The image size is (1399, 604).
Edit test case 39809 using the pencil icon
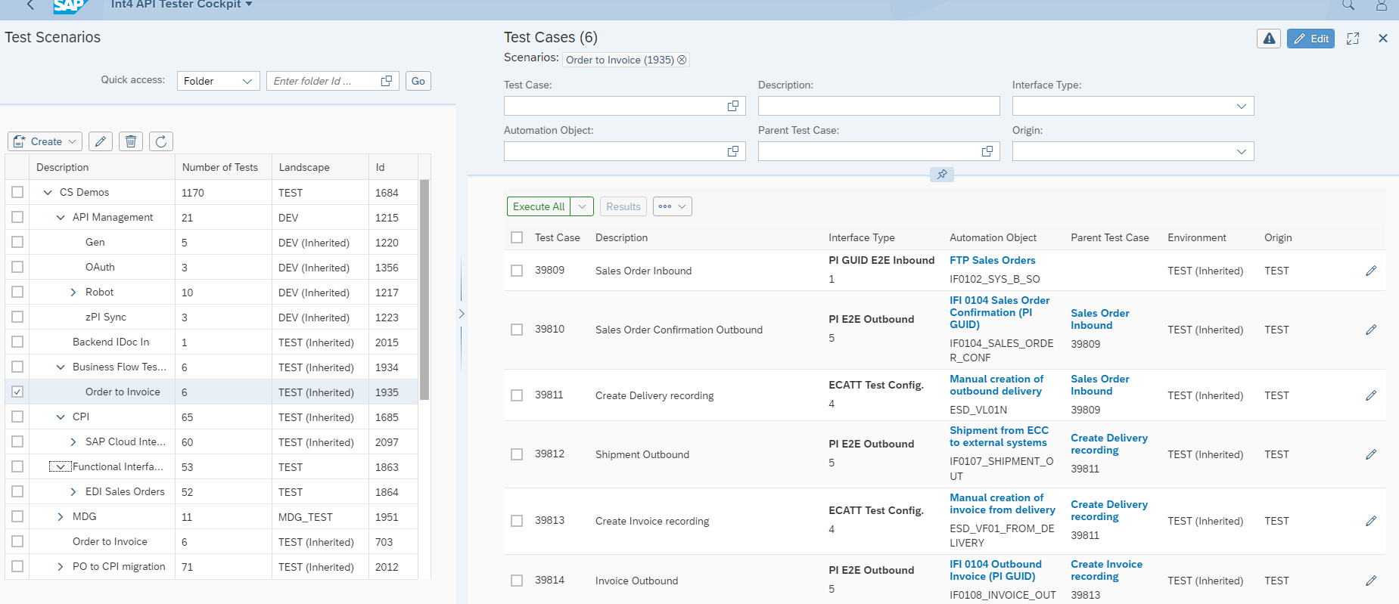tap(1370, 271)
